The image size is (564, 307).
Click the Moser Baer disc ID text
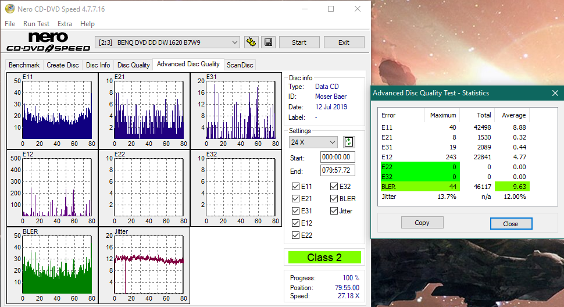331,97
